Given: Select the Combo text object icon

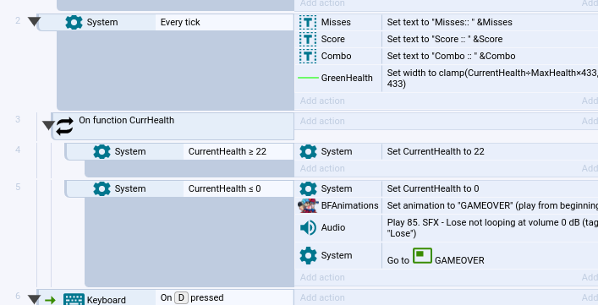Looking at the screenshot, I should [x=308, y=56].
